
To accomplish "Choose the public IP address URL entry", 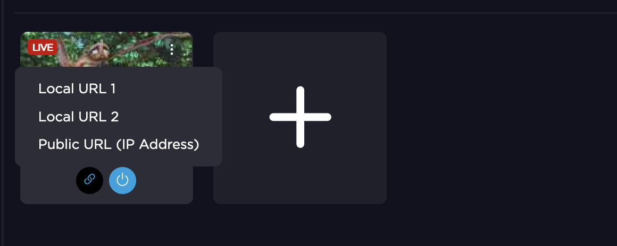I will tap(119, 144).
